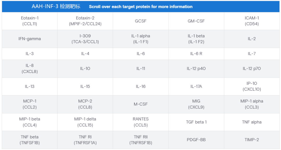Screen dimensions: 281x150
Task: Select the TGF beta 1 cell
Action: (x=196, y=122)
